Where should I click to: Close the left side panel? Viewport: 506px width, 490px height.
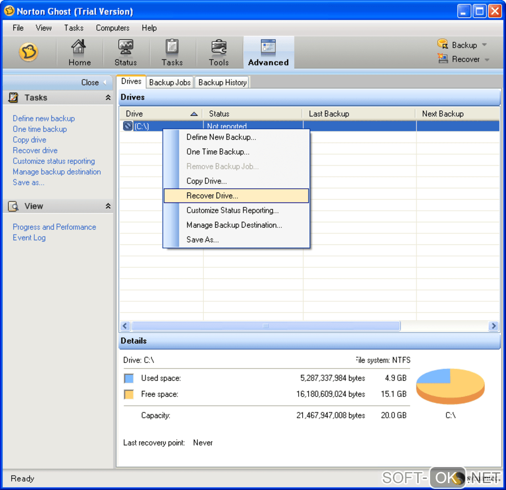[94, 83]
